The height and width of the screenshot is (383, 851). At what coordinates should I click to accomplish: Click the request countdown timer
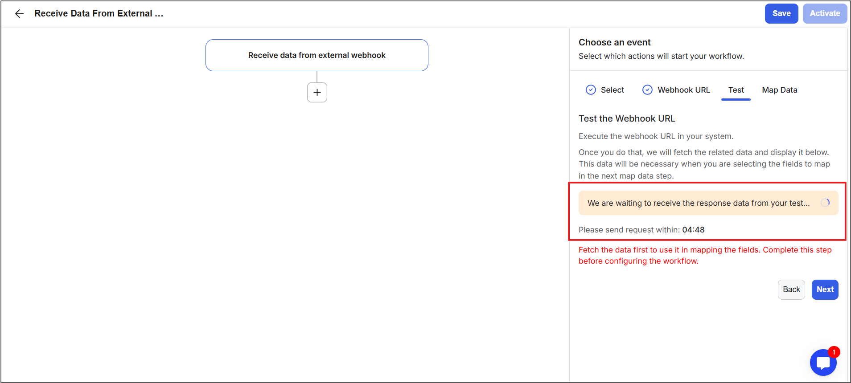point(693,230)
